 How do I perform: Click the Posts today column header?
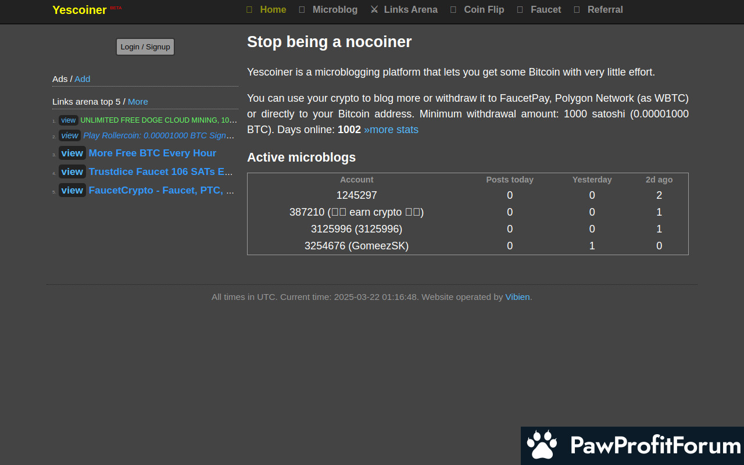tap(510, 180)
